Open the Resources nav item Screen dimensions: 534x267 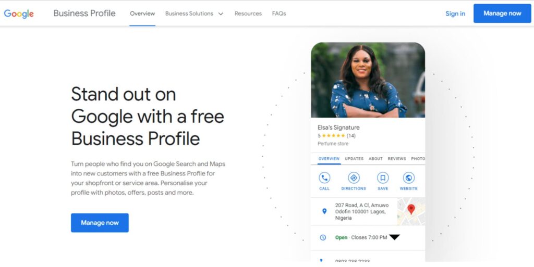tap(248, 14)
